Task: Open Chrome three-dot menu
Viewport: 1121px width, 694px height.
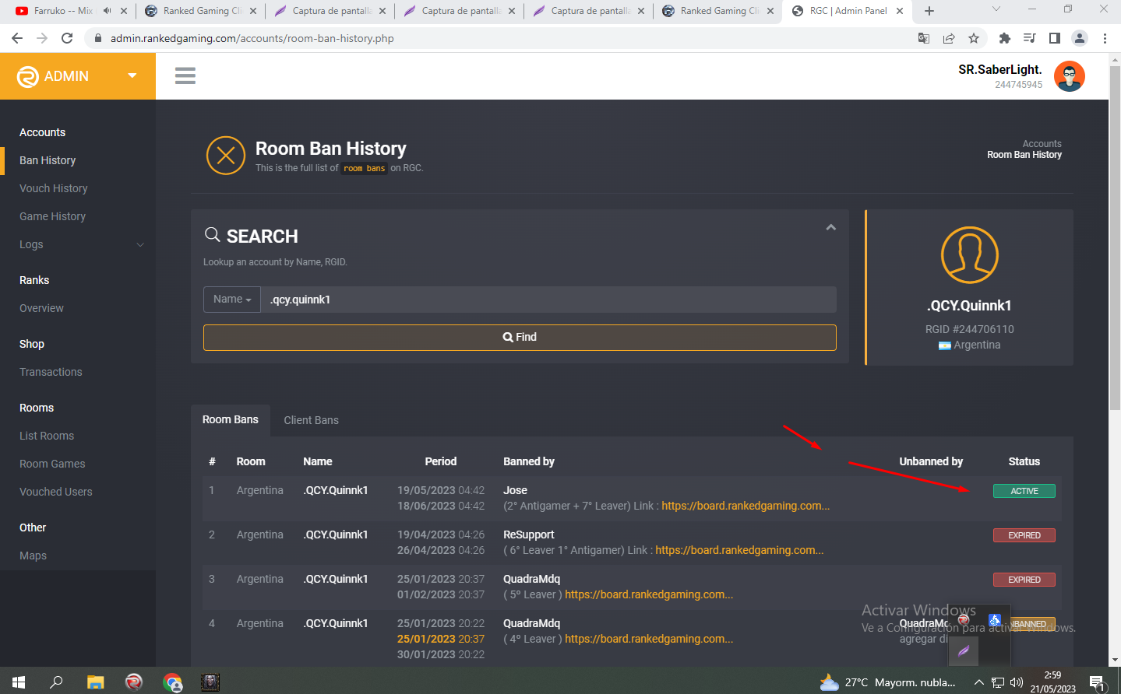Action: (1105, 38)
